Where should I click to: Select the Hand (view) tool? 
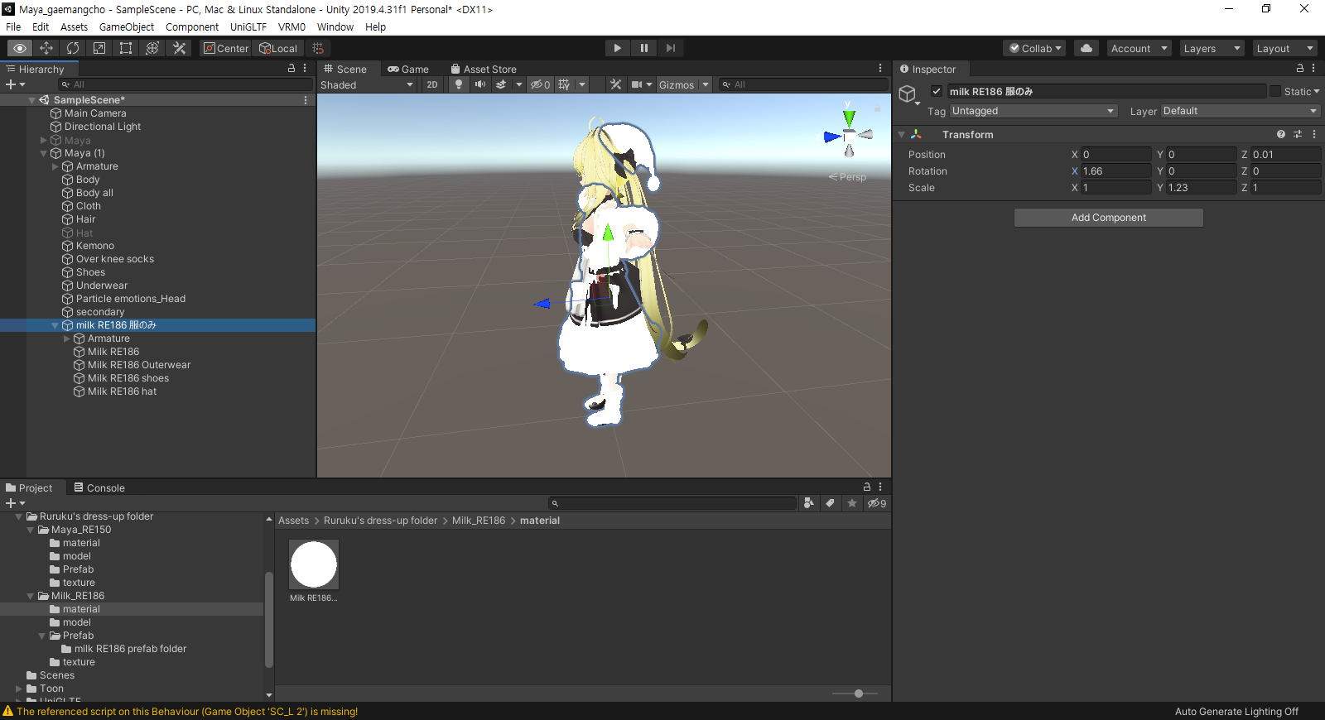click(20, 48)
